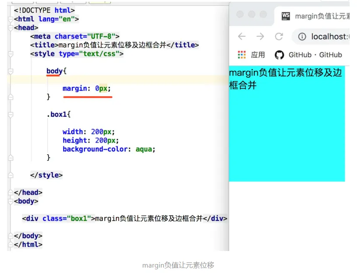Click fold end marker at </html> line
The height and width of the screenshot is (275, 357).
coord(10,244)
